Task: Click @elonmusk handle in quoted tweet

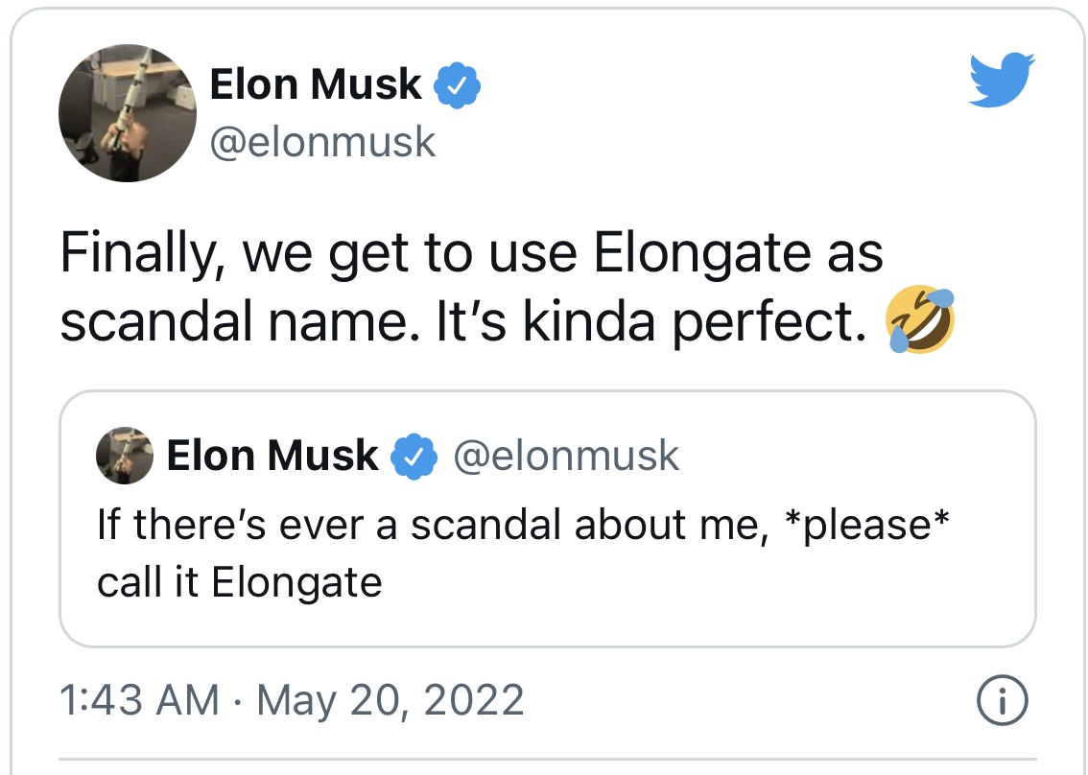Action: point(566,456)
